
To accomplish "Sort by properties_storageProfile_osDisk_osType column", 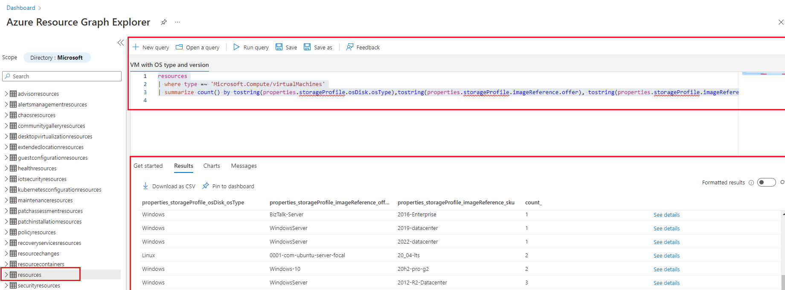I will coord(193,202).
